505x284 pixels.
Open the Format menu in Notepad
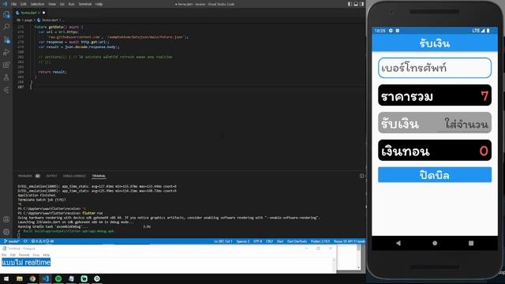[24, 255]
